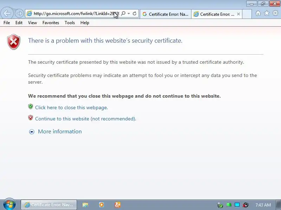
Task: Click the large red shield error icon
Action: [x=14, y=42]
